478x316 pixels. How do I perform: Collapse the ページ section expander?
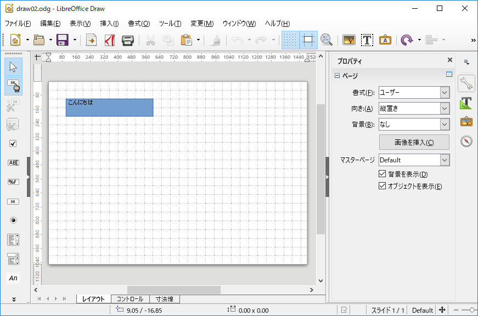click(x=337, y=76)
